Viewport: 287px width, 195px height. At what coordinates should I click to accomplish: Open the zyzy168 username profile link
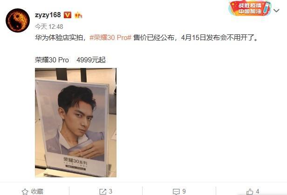(48, 15)
